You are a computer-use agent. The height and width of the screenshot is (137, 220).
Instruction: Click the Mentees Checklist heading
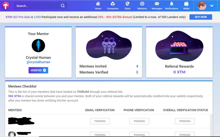pyautogui.click(x=22, y=86)
